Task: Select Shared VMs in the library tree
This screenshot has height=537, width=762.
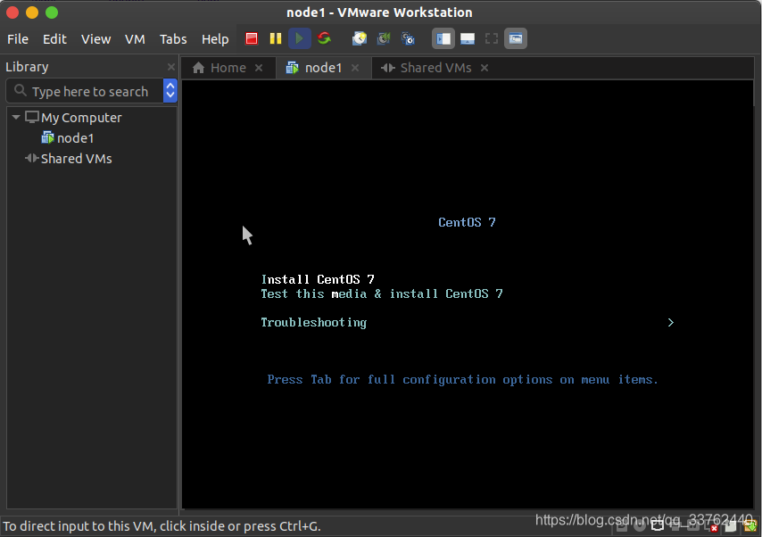Action: (77, 159)
